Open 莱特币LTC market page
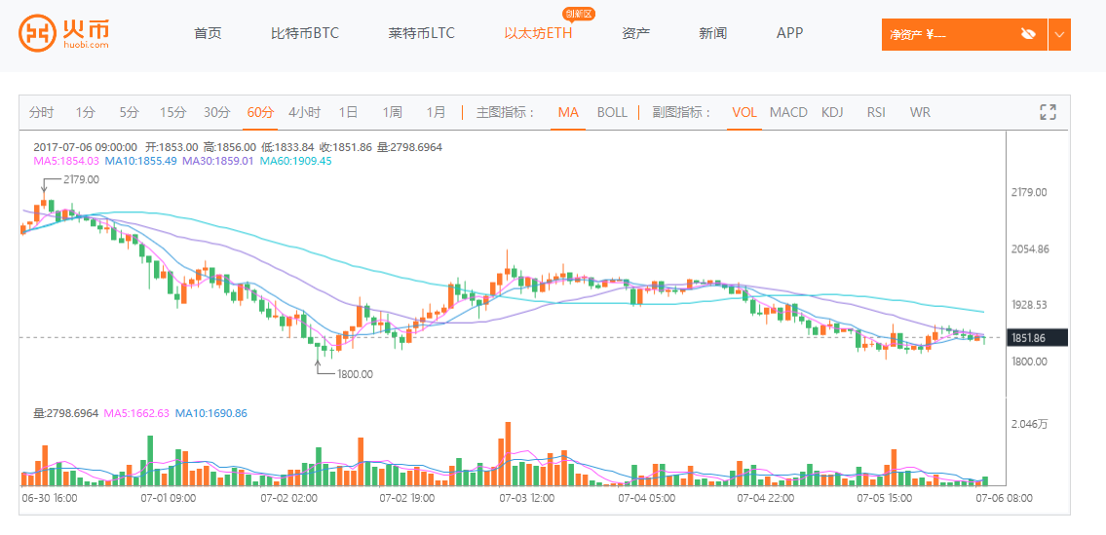Viewport: 1106px width, 535px height. click(421, 33)
